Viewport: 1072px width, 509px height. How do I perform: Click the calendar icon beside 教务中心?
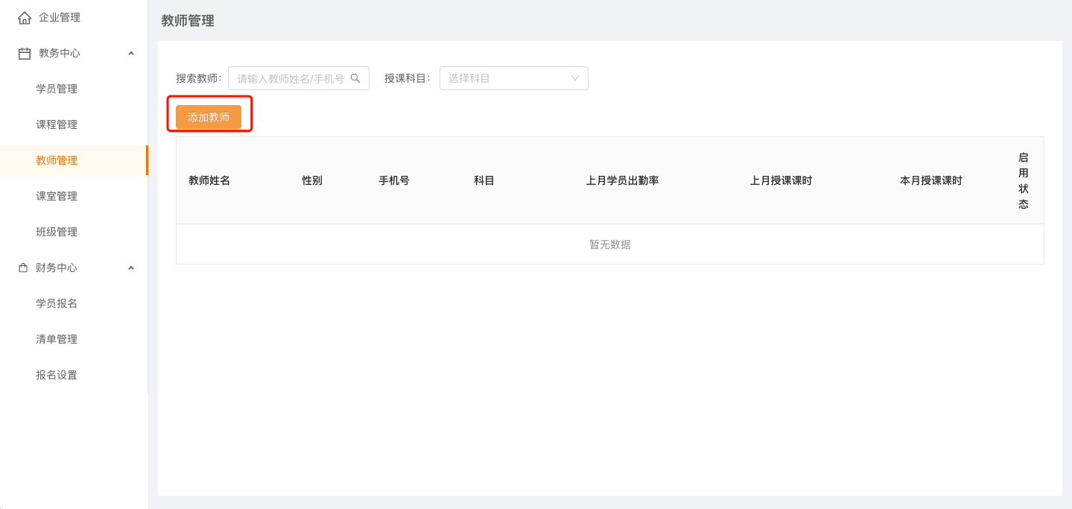[x=25, y=53]
